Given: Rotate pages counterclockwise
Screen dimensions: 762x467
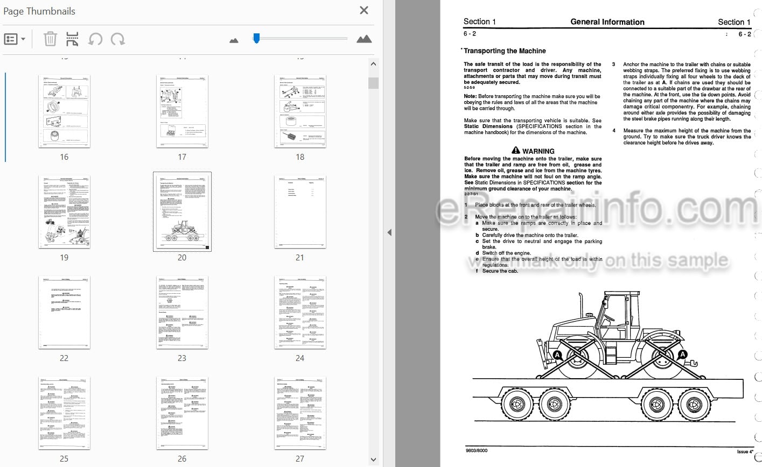Looking at the screenshot, I should click(95, 39).
